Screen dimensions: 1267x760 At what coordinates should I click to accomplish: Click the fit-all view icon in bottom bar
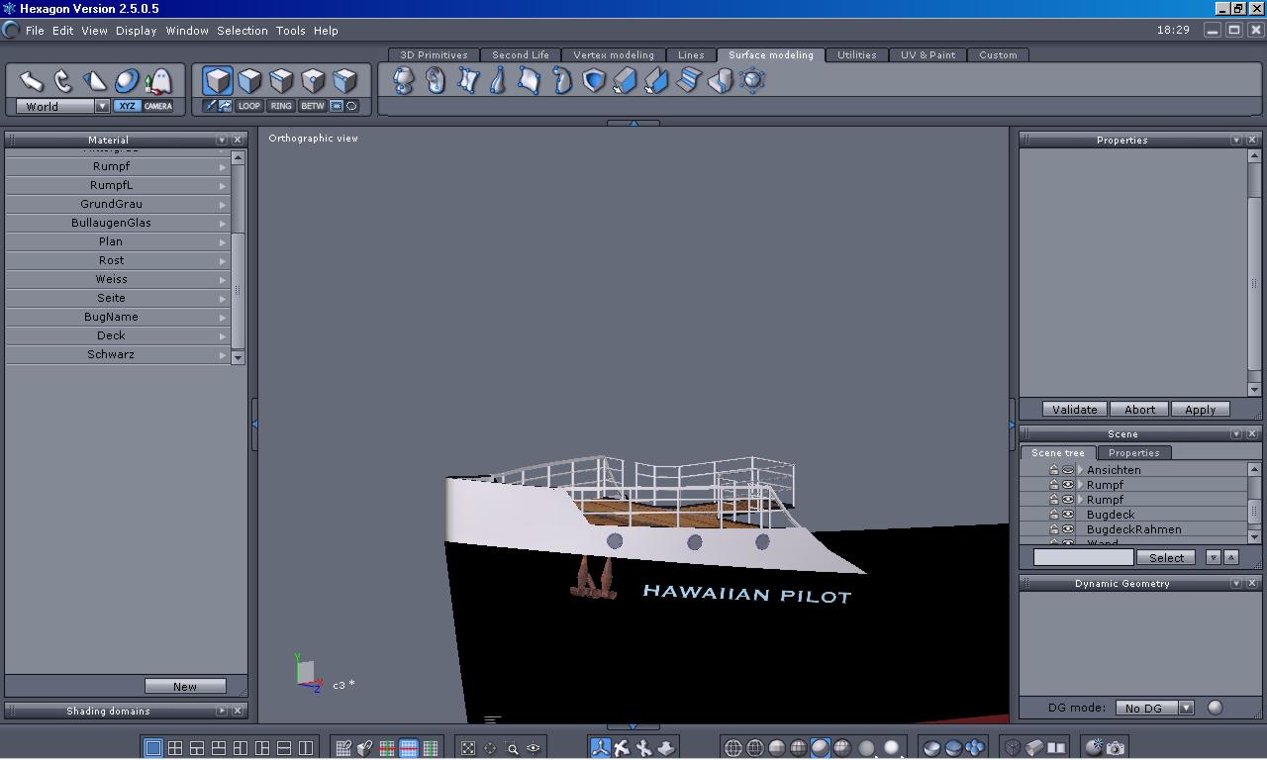coord(468,748)
